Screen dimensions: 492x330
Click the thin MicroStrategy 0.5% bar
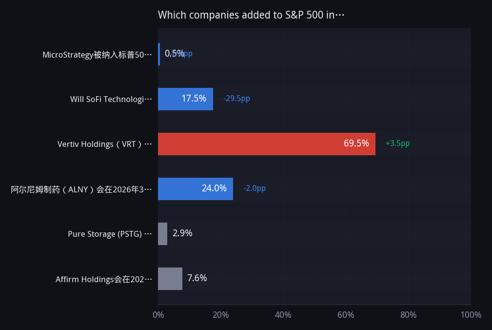[x=159, y=54]
